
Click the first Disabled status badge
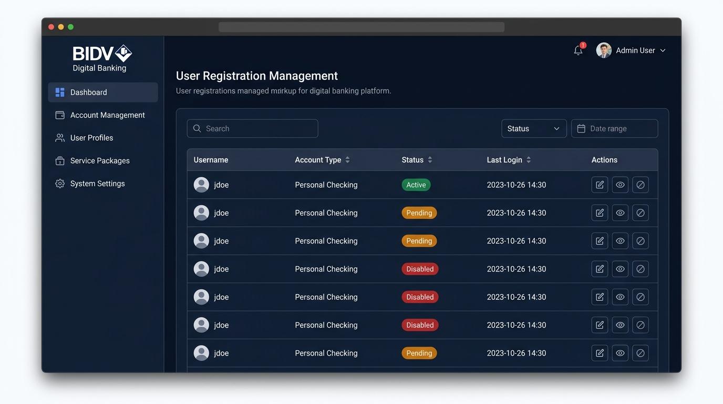tap(420, 269)
